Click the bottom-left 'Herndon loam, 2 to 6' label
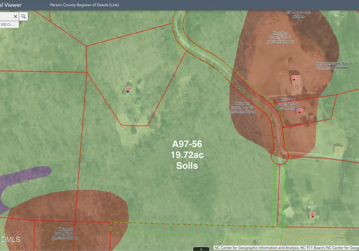This screenshot has height=251, width=359. (65, 233)
